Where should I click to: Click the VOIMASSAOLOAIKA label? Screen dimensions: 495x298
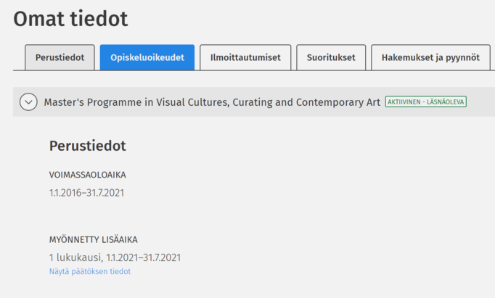coord(87,175)
